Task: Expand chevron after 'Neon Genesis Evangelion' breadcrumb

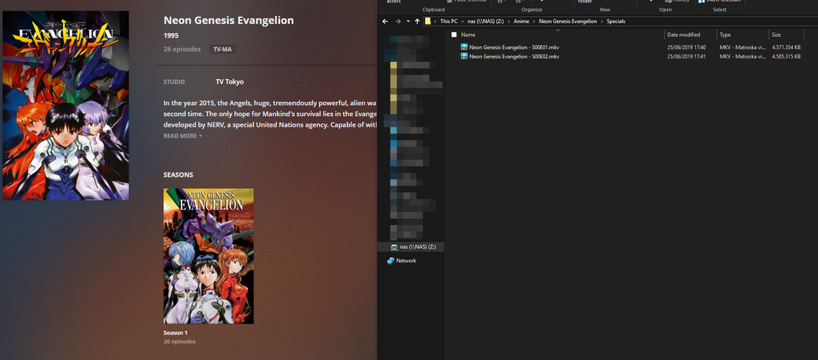Action: (x=602, y=21)
